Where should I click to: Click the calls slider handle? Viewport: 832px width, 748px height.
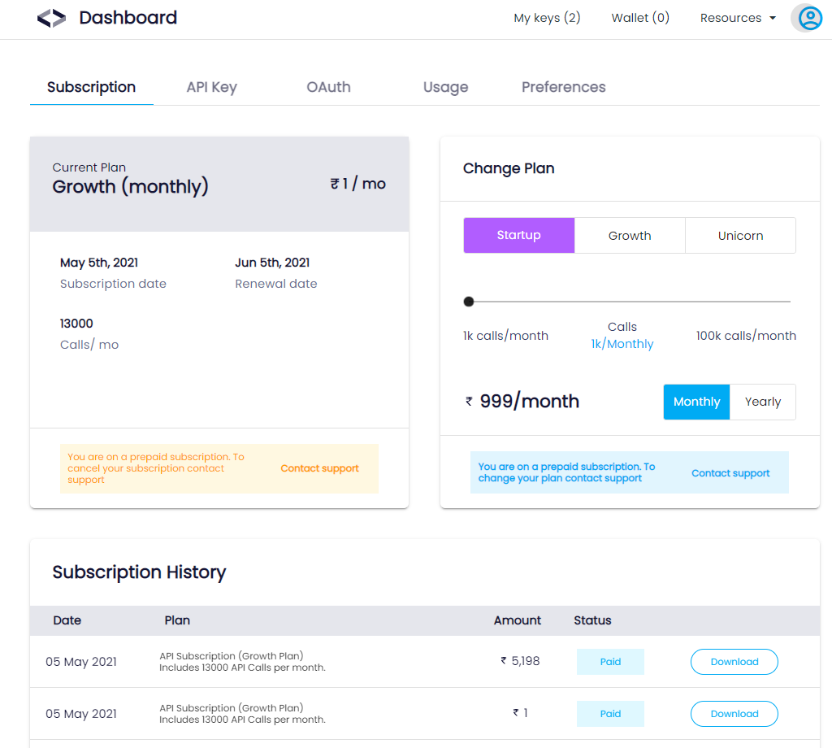tap(469, 302)
